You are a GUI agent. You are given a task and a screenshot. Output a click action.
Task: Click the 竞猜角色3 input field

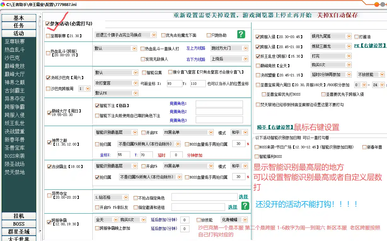tap(219, 120)
